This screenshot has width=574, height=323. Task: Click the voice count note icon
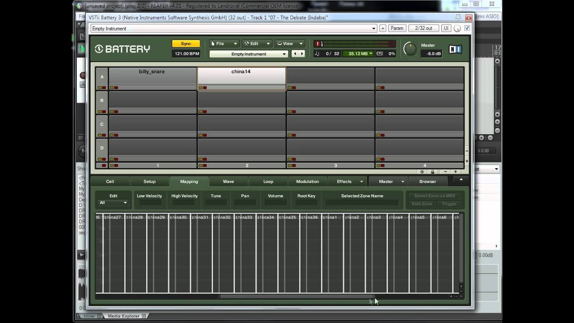(x=317, y=54)
